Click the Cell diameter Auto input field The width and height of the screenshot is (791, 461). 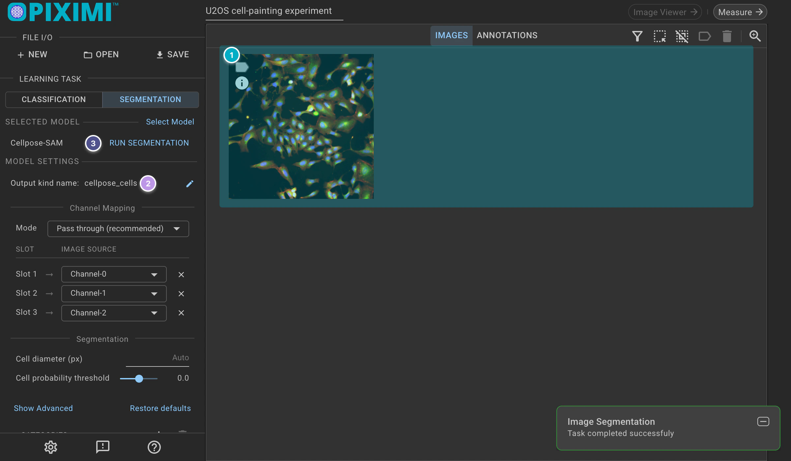pos(158,358)
